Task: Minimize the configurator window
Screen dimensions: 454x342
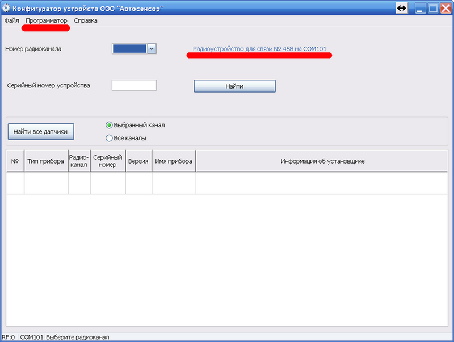Action: (420, 8)
